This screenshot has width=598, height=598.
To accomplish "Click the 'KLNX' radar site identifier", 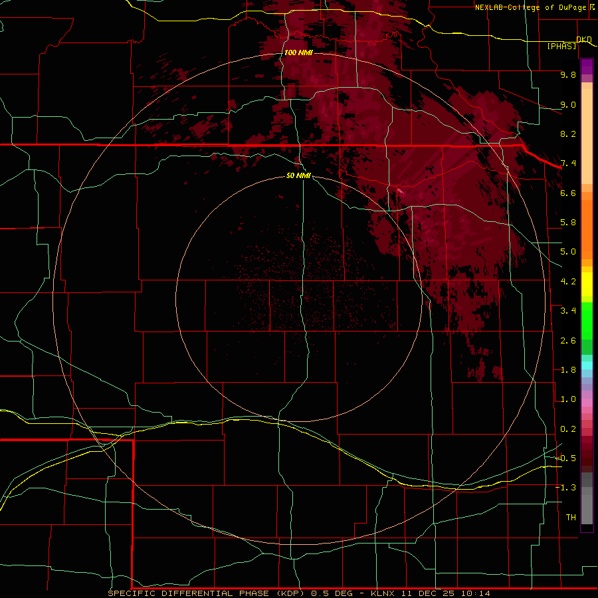I will click(383, 593).
